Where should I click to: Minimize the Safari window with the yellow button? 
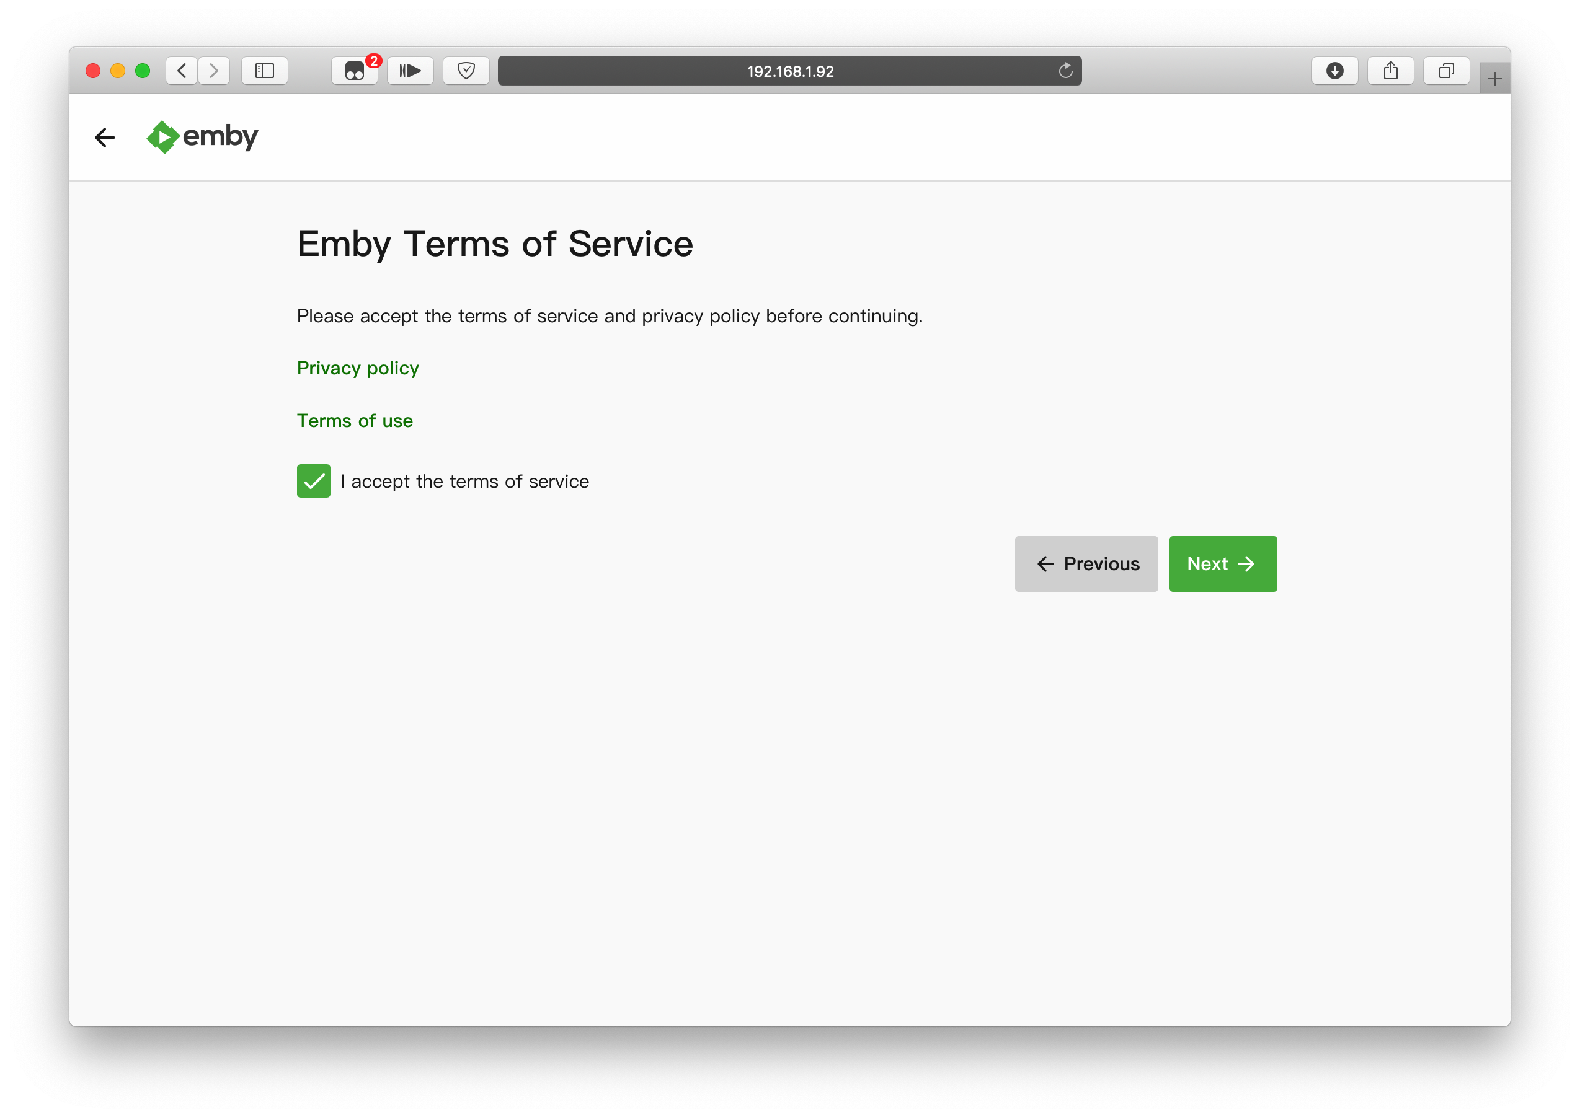coord(118,71)
